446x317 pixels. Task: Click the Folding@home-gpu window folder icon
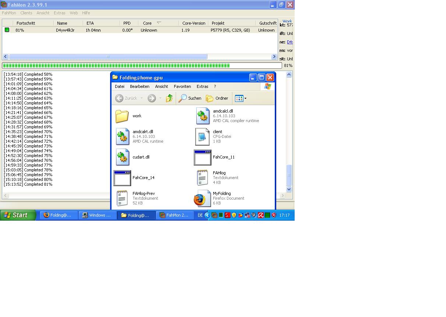click(115, 77)
